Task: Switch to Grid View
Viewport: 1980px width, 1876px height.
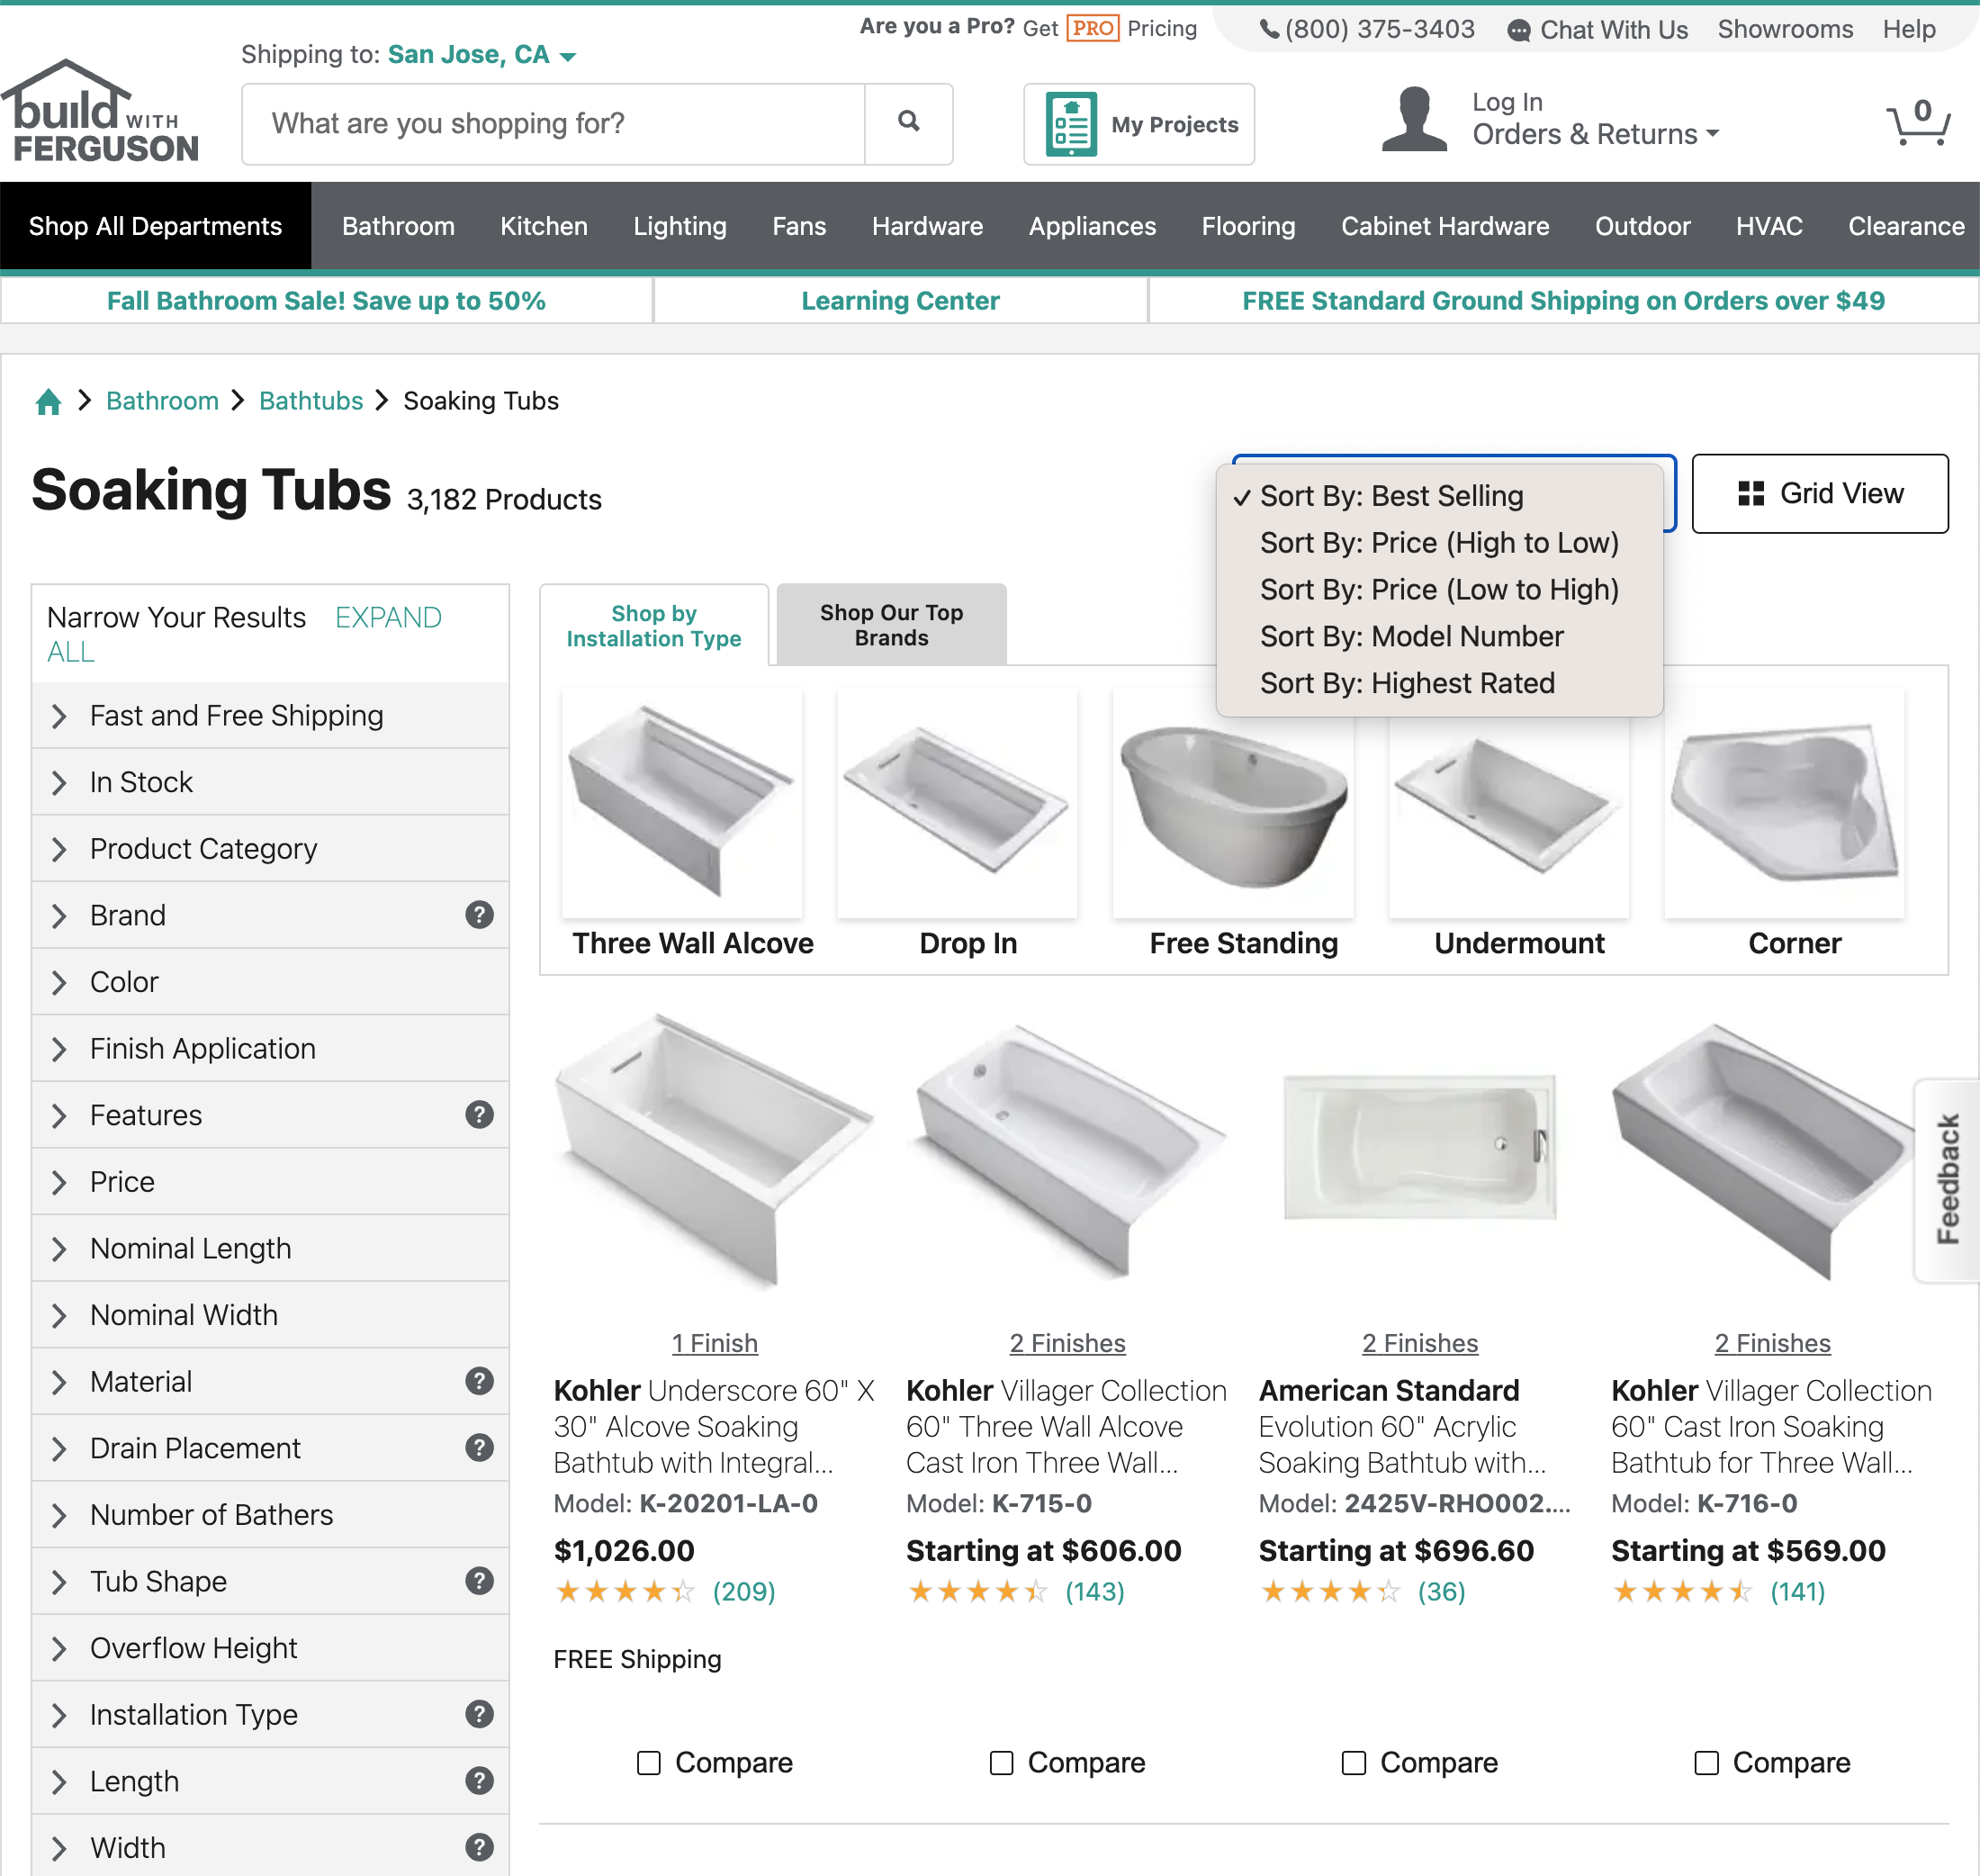Action: tap(1820, 493)
